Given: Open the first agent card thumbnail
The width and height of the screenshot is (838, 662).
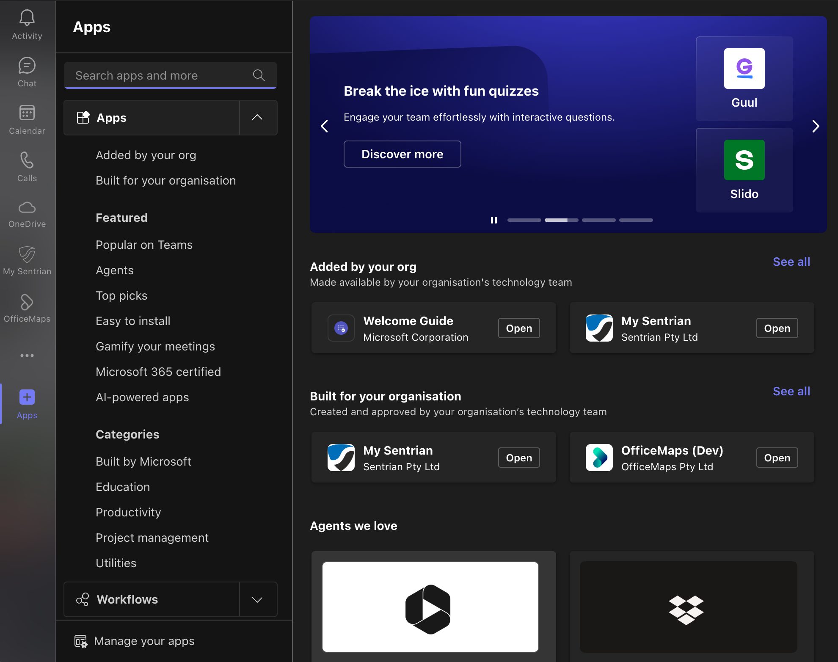Looking at the screenshot, I should (x=430, y=607).
